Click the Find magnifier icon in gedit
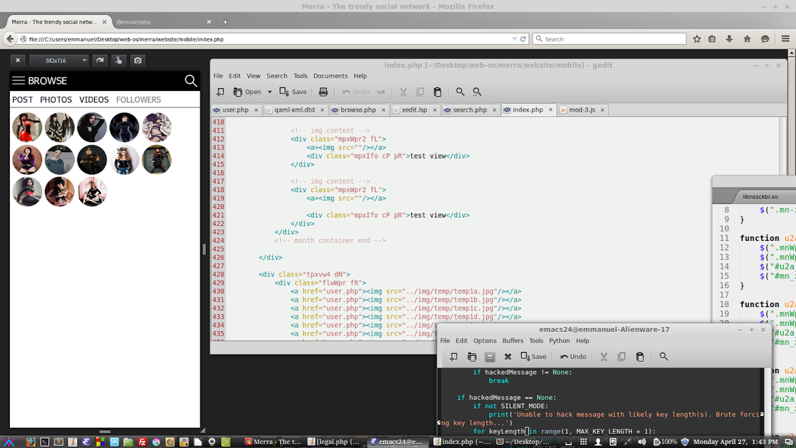Image resolution: width=796 pixels, height=448 pixels. click(x=460, y=92)
